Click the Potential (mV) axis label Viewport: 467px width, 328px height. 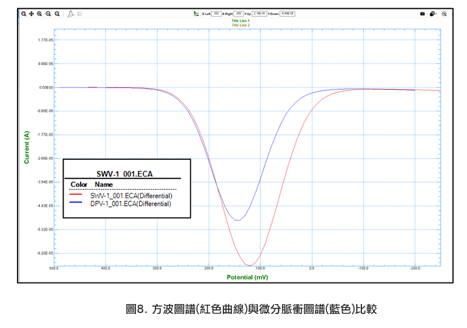tap(247, 277)
